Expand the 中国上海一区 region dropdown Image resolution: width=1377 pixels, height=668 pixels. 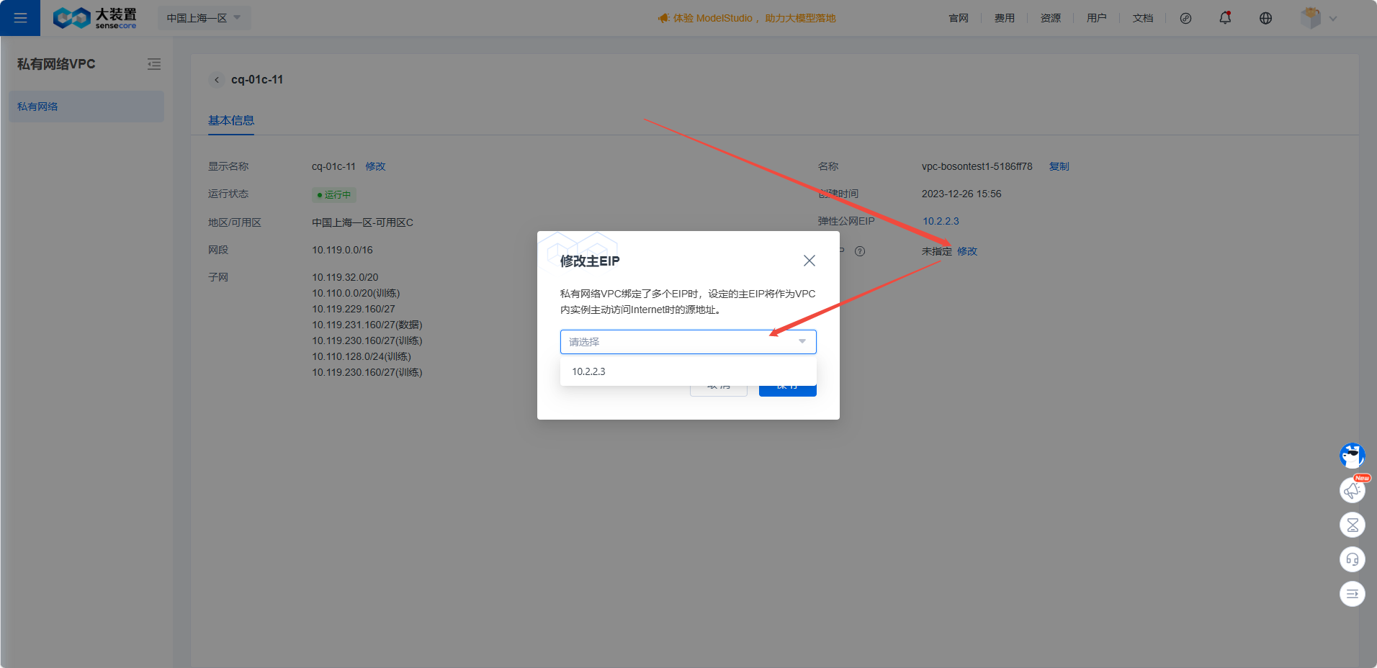click(x=204, y=18)
